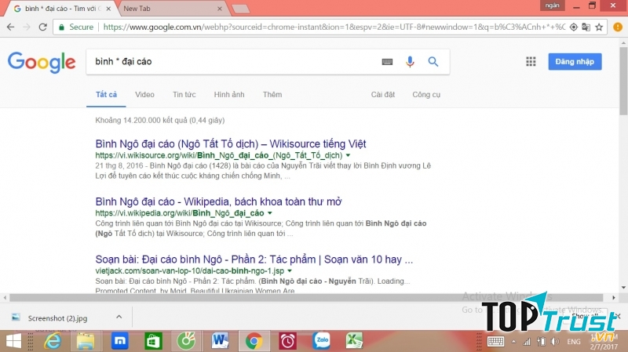This screenshot has width=628, height=352.
Task: Click the voice search microphone icon
Action: pos(409,62)
